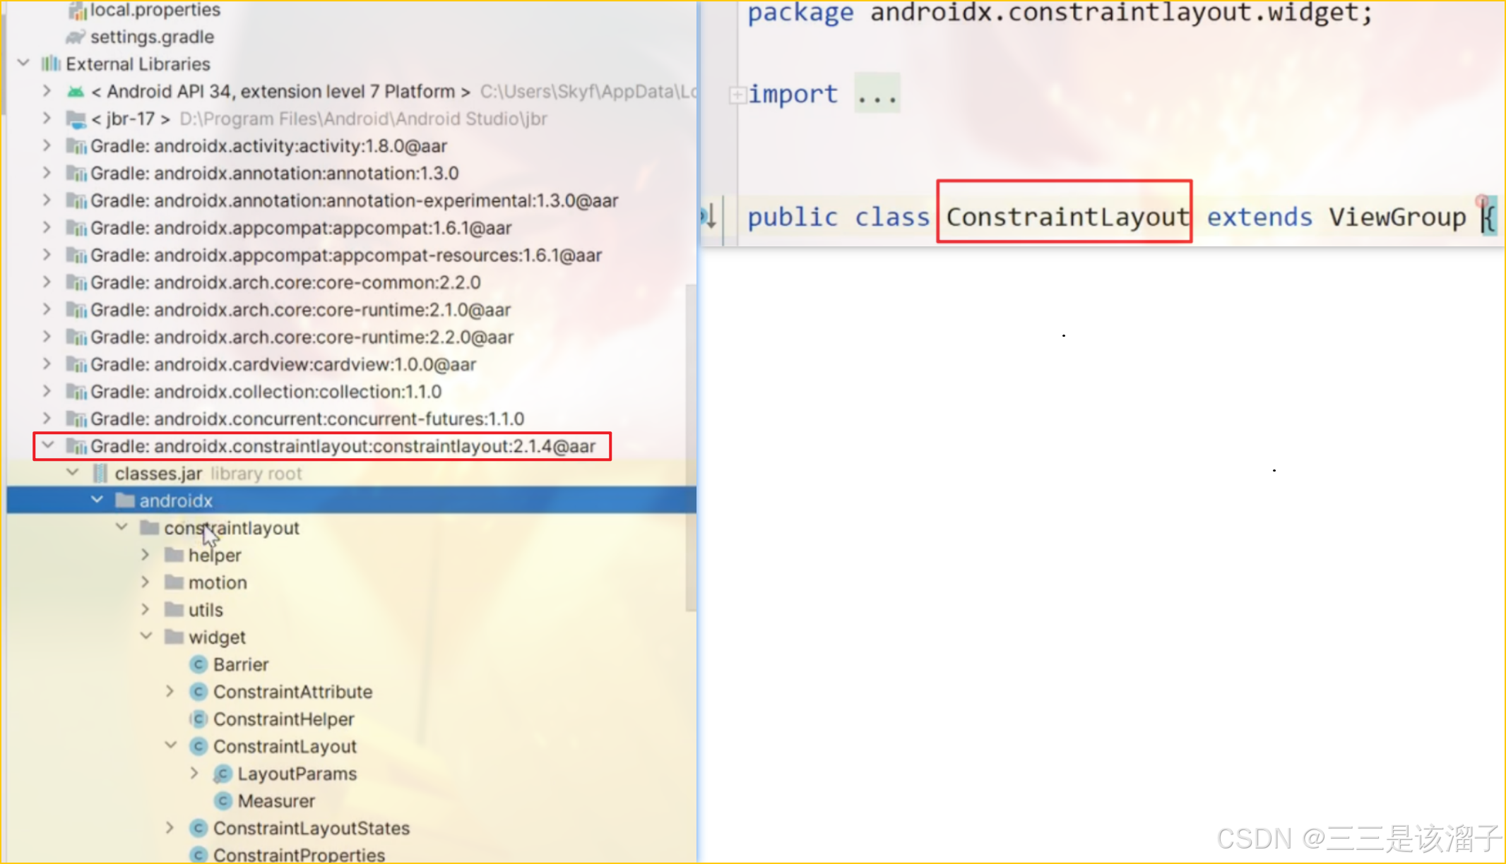Expand concurrent-futures:1.1.0 library

coord(47,419)
